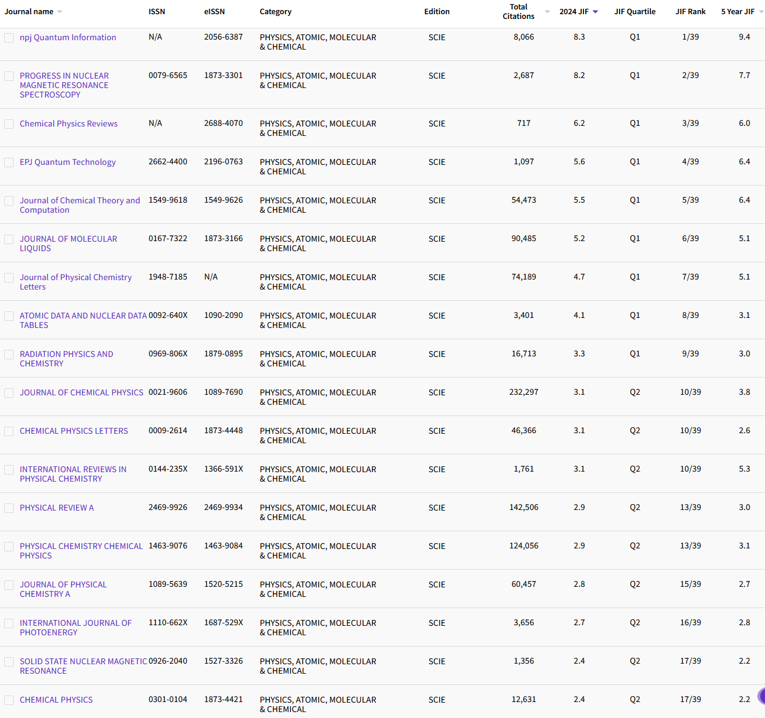
Task: Select checkbox beside JOURNAL OF CHEMICAL PHYSICS
Action: [x=9, y=393]
